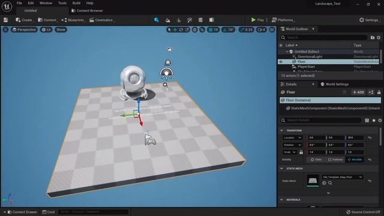The height and width of the screenshot is (216, 384).
Task: Set Mobility to Stationary
Action: 335,160
